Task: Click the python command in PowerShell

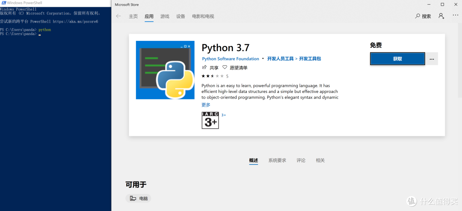Action: coord(45,30)
